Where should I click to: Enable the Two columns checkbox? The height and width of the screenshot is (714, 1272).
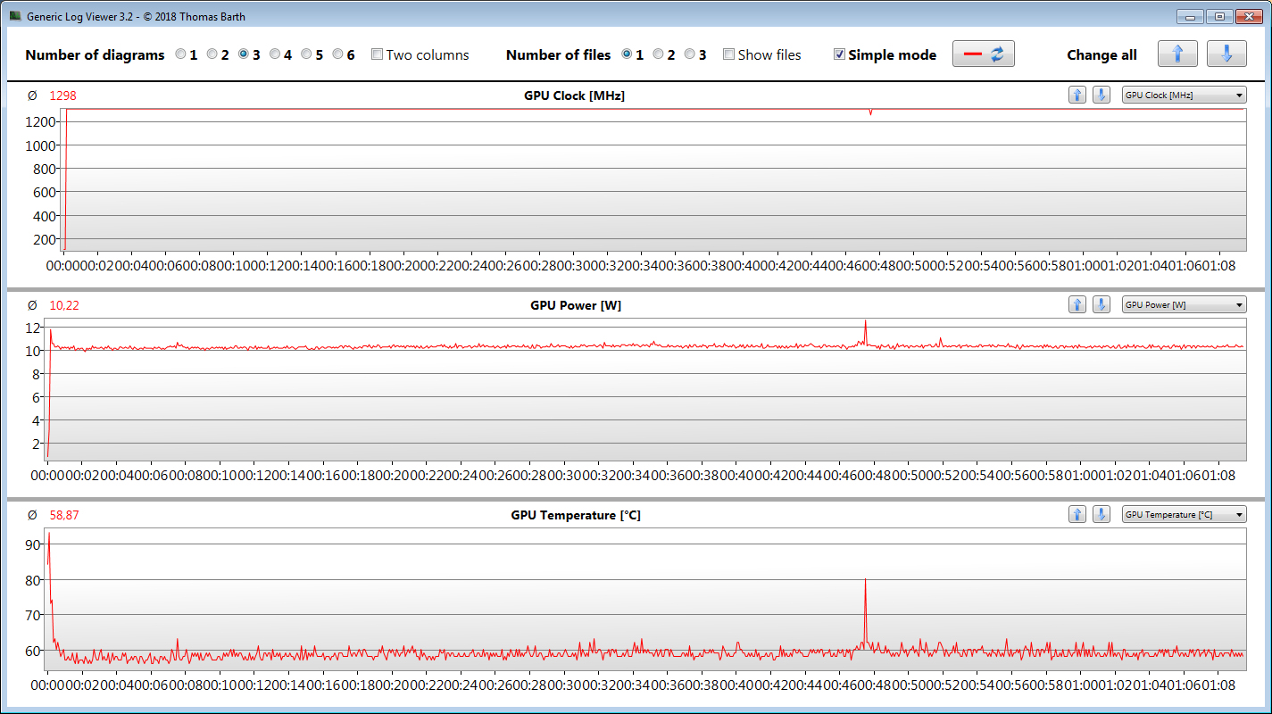[x=378, y=54]
